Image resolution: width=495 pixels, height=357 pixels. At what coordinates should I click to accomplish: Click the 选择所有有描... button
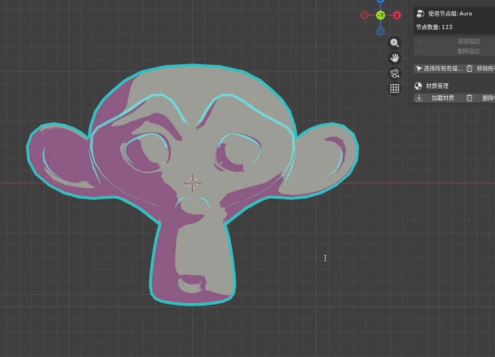pyautogui.click(x=439, y=68)
